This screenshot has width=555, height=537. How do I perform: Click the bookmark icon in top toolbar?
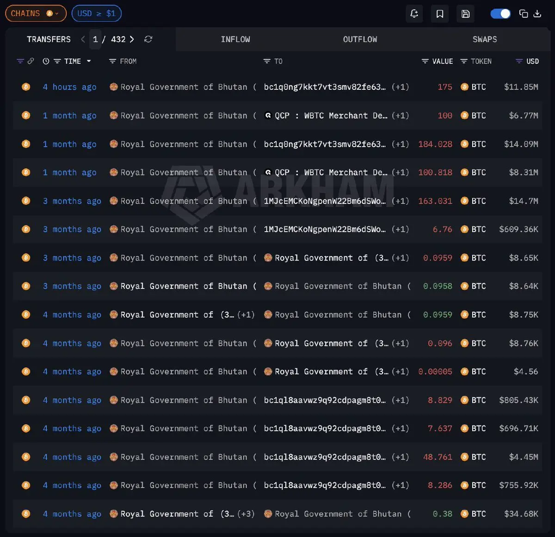tap(440, 13)
